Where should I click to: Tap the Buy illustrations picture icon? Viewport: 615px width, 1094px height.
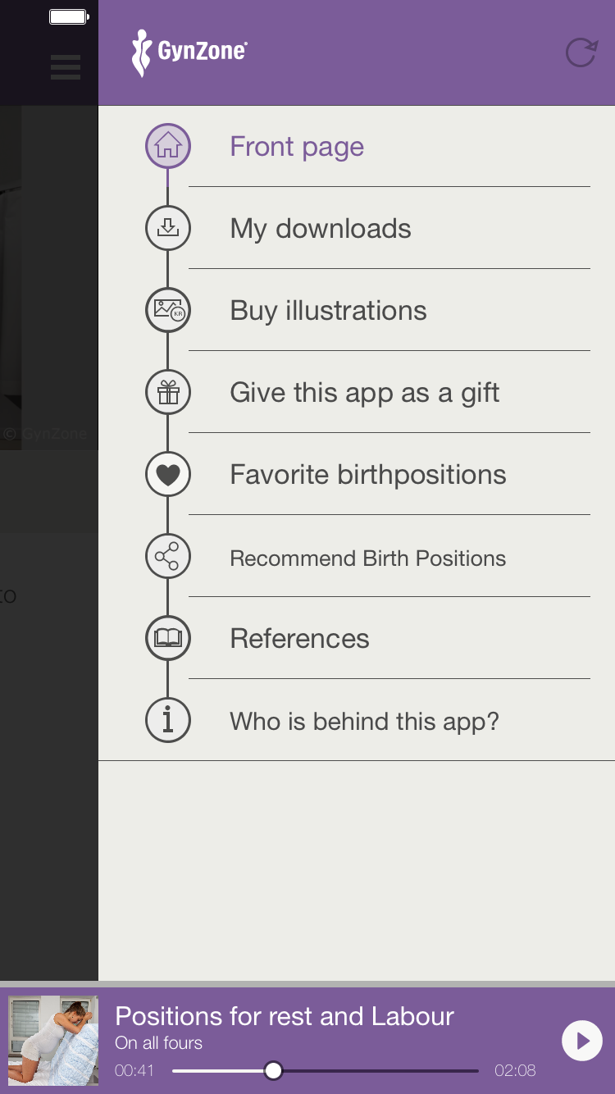tap(168, 310)
